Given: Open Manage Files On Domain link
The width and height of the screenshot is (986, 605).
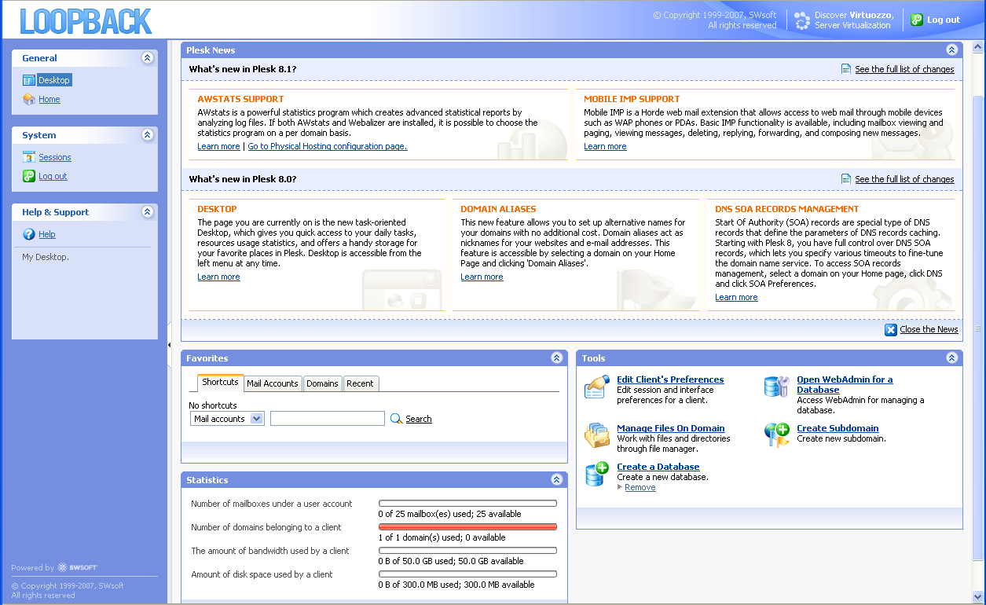Looking at the screenshot, I should pyautogui.click(x=671, y=428).
